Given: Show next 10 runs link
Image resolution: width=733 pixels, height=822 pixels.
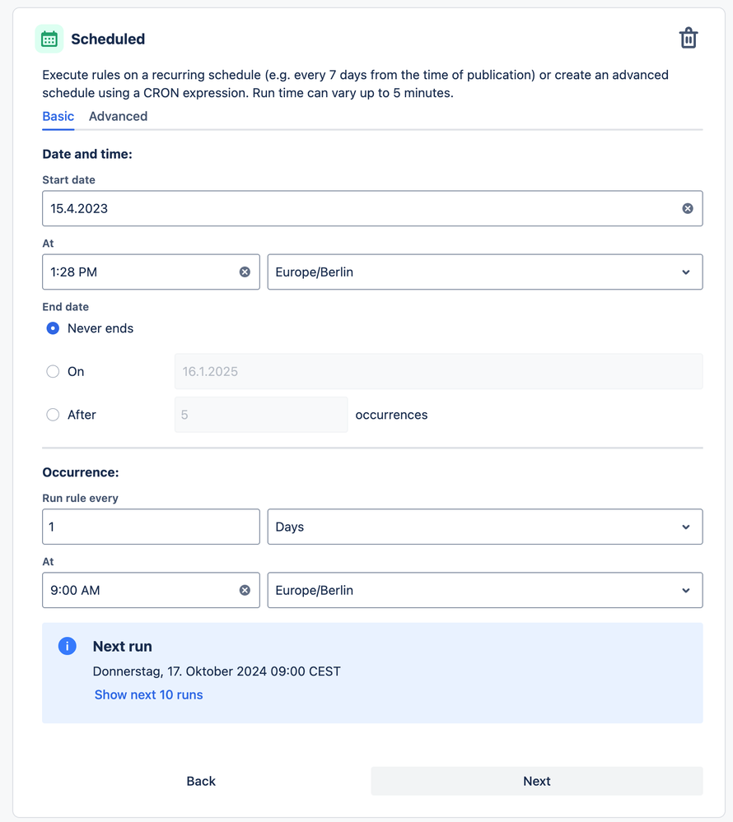Looking at the screenshot, I should [148, 695].
